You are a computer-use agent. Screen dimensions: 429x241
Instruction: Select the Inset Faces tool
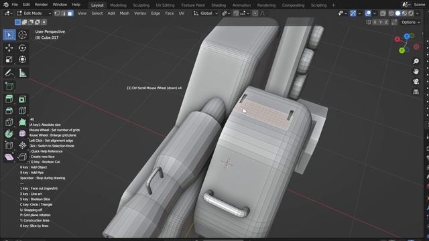tap(22, 99)
